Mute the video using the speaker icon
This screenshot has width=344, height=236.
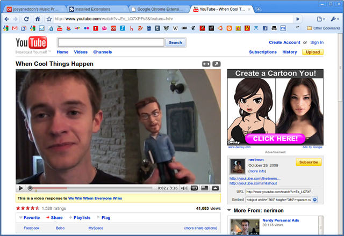pyautogui.click(x=184, y=188)
